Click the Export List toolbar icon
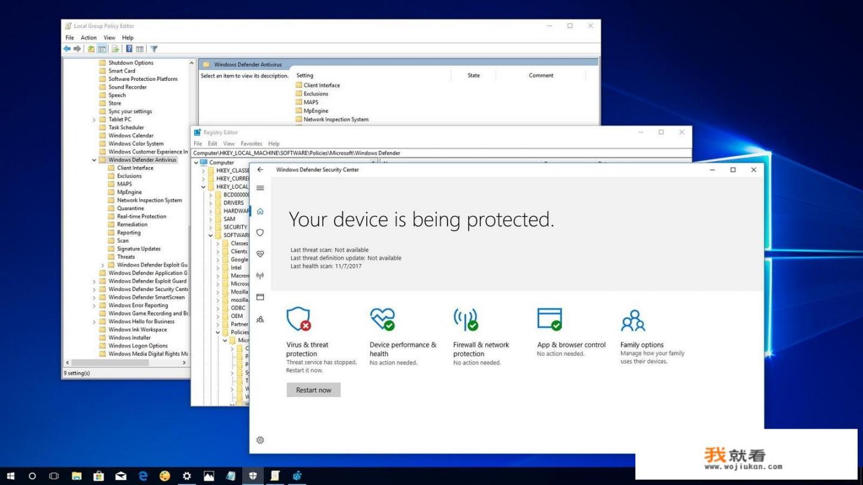 click(116, 49)
